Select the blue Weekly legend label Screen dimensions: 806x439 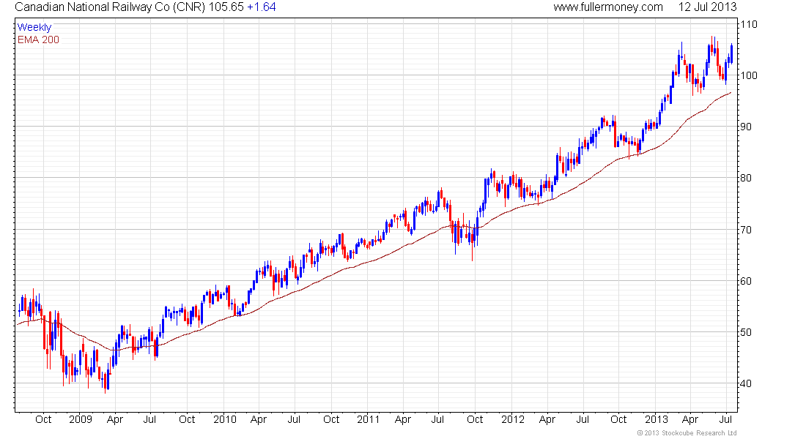(x=34, y=27)
